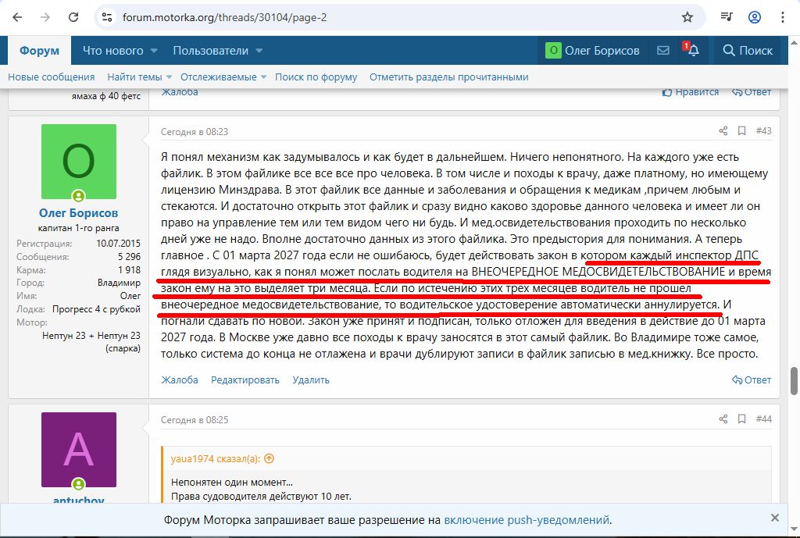Open 'Новые сообщения' submenu link

(x=52, y=77)
